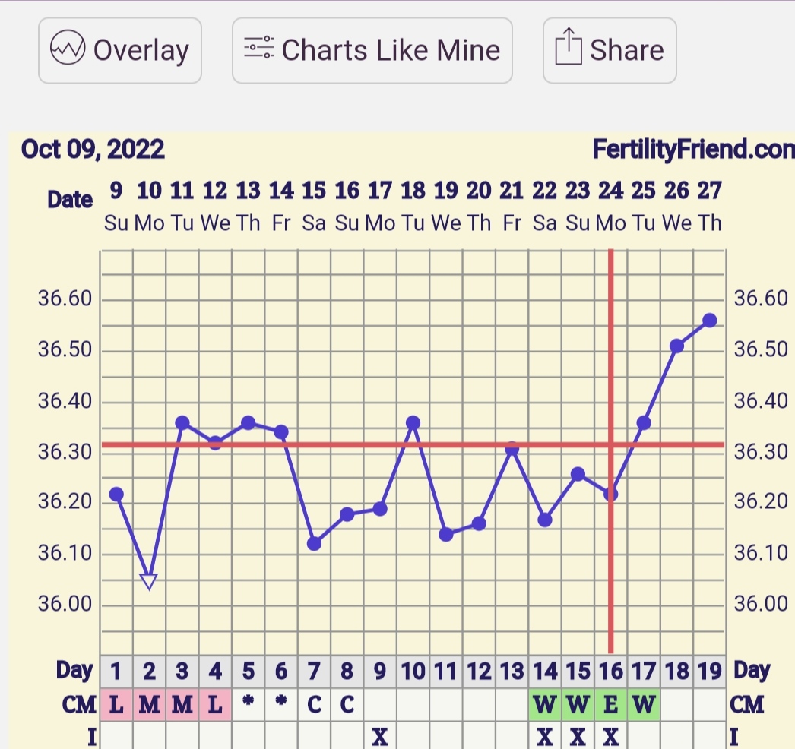Select the 36.56 temperature point on Oct 27

coord(710,321)
